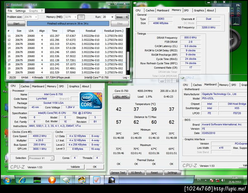Image resolution: width=248 pixels, height=193 pixels.
Task: Switch to SPD tab in bottom-left CPU-Z
Action: tap(61, 86)
